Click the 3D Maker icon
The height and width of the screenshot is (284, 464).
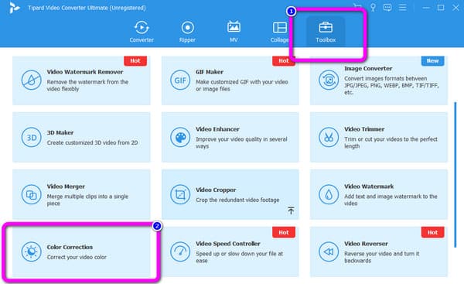coord(31,138)
